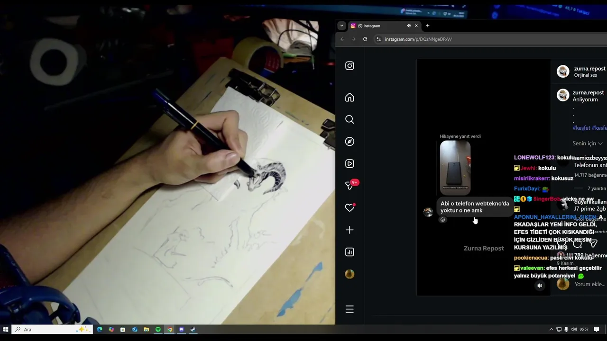The height and width of the screenshot is (341, 607).
Task: Click the phone story thumbnail in the reel
Action: (x=455, y=168)
